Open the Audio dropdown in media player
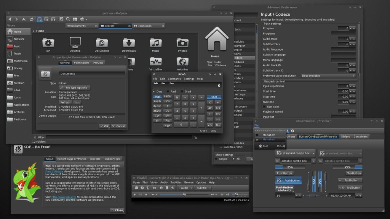 (x=186, y=188)
